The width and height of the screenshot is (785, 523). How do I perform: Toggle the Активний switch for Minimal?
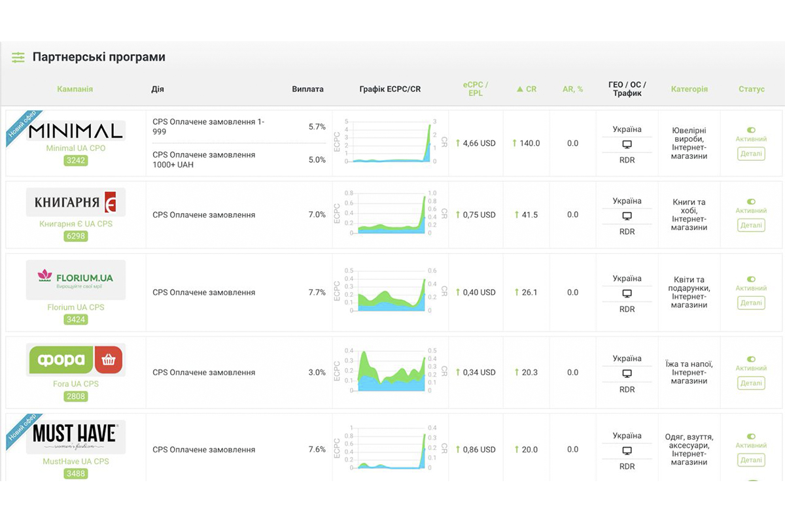coord(751,130)
